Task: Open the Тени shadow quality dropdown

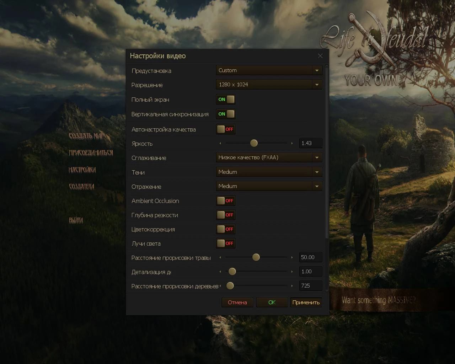Action: pos(316,172)
